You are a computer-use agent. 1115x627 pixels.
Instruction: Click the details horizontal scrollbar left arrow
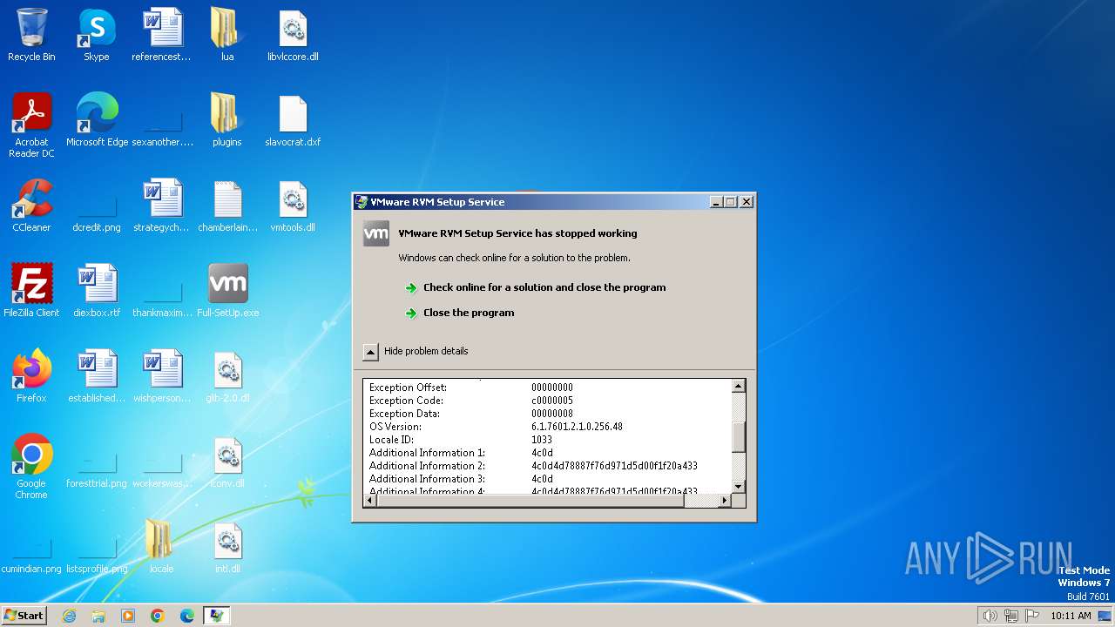369,501
